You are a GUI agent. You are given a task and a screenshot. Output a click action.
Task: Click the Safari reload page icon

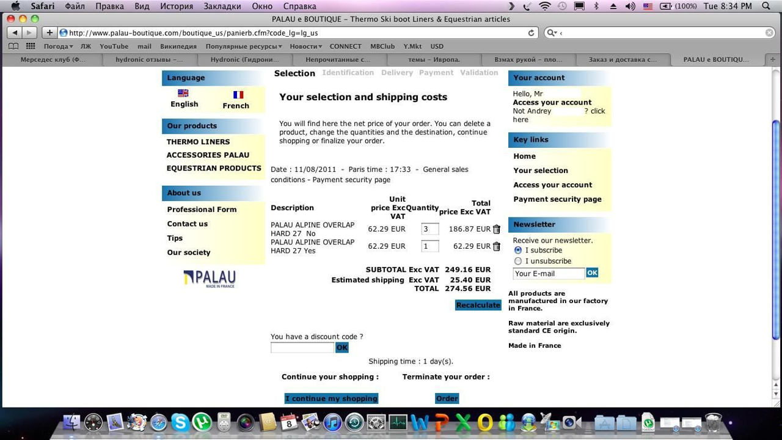pos(531,33)
